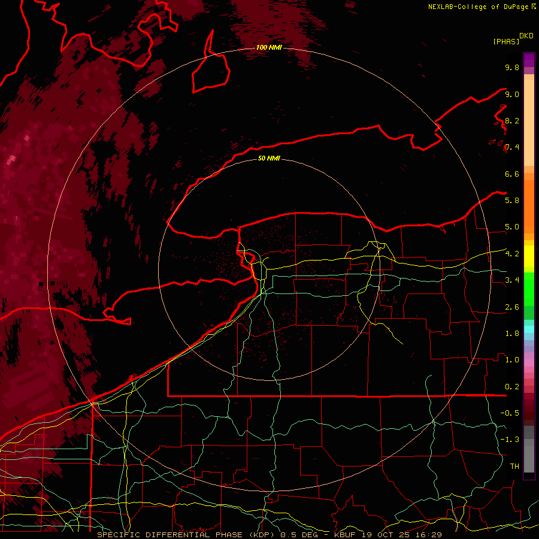Pick the cyan segment of the color bar
Screen dimensions: 539x539
[x=529, y=329]
